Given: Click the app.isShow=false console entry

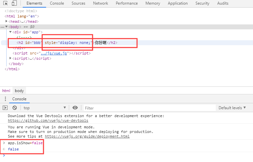Looking at the screenshot, I should pyautogui.click(x=25, y=143).
